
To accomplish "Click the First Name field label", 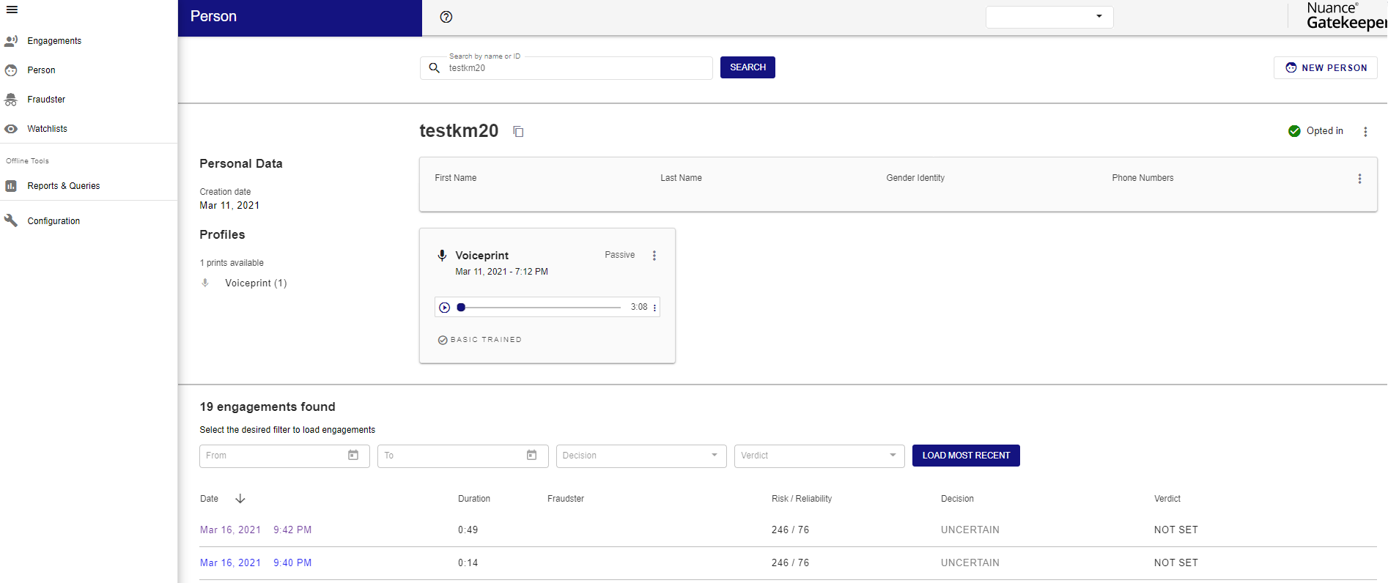I will click(456, 178).
